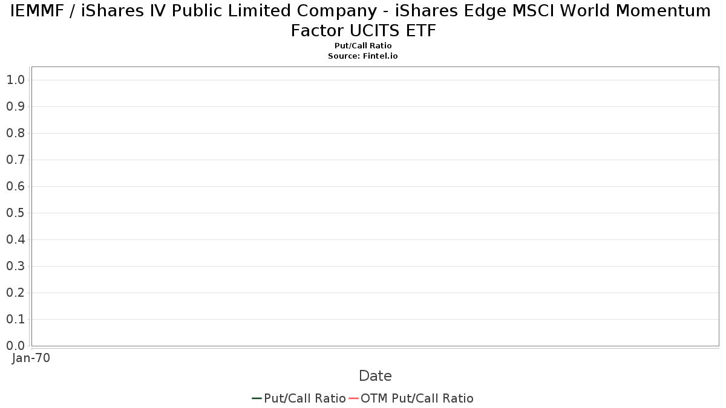Screen dimensions: 726x408
Task: Click the 0.4 y-axis label
Action: point(15,239)
